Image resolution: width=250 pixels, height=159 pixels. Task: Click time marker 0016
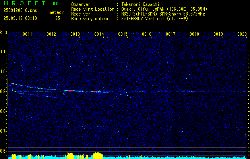[x=147, y=34]
